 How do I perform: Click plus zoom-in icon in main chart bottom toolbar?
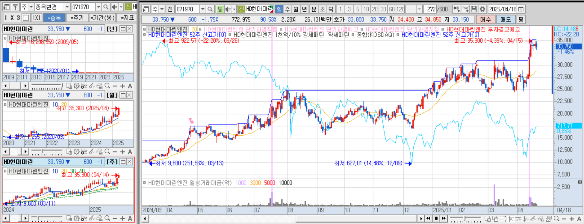tap(572, 219)
